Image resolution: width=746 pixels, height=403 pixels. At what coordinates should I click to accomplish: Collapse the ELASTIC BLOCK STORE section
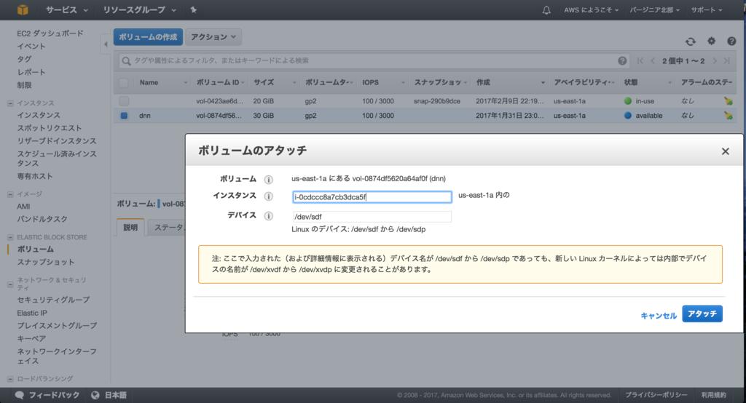click(10, 237)
